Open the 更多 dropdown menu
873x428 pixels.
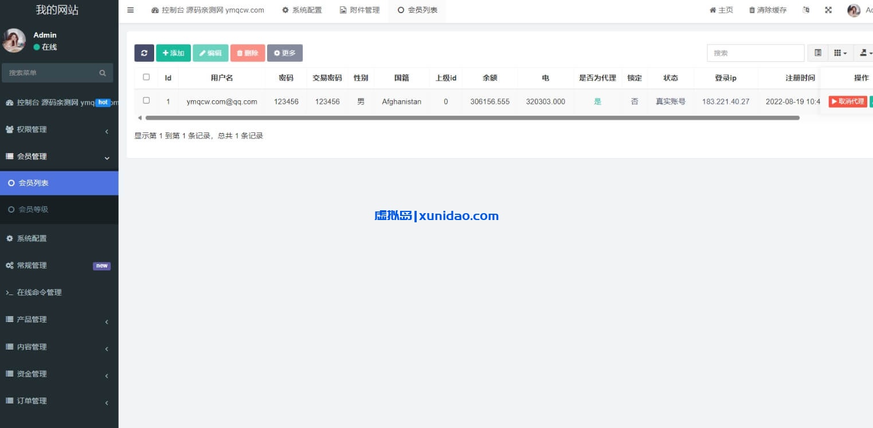(x=285, y=53)
